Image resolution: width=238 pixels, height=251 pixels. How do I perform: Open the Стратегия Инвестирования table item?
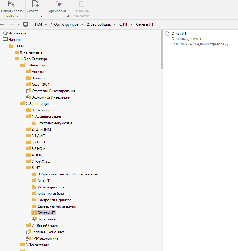pos(54,91)
